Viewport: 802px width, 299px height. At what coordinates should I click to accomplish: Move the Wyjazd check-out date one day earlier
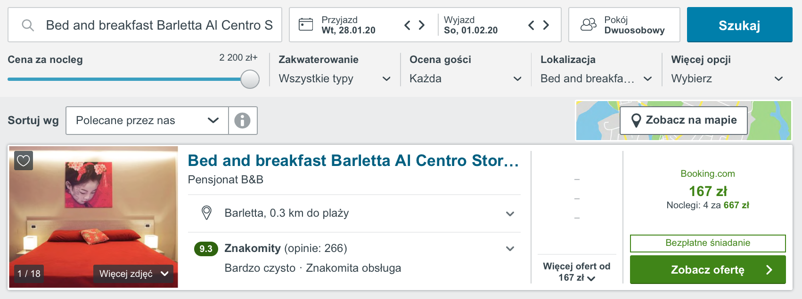[x=531, y=25]
